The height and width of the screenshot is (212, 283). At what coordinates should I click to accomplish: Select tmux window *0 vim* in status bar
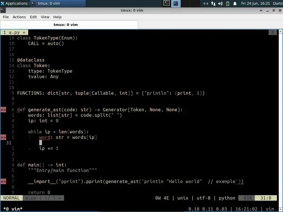(13, 209)
